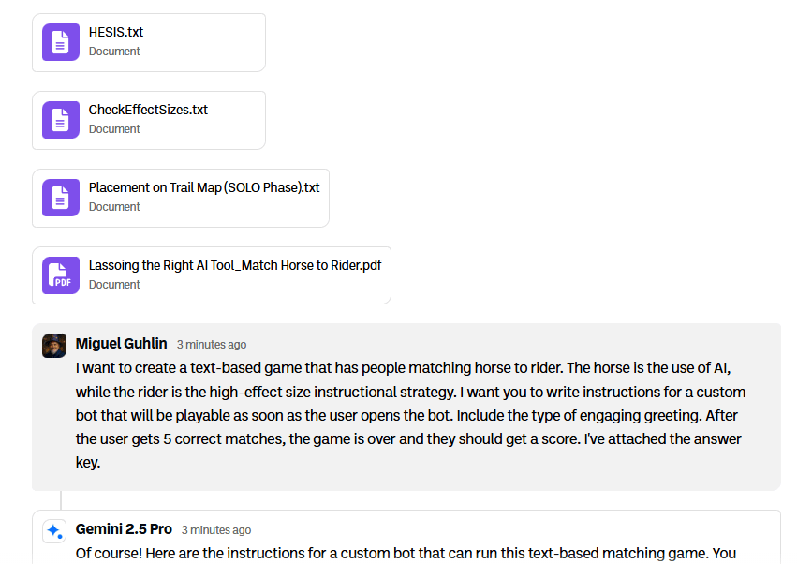Click the HESIS.txt purple document icon
Image resolution: width=797 pixels, height=564 pixels.
click(x=60, y=42)
